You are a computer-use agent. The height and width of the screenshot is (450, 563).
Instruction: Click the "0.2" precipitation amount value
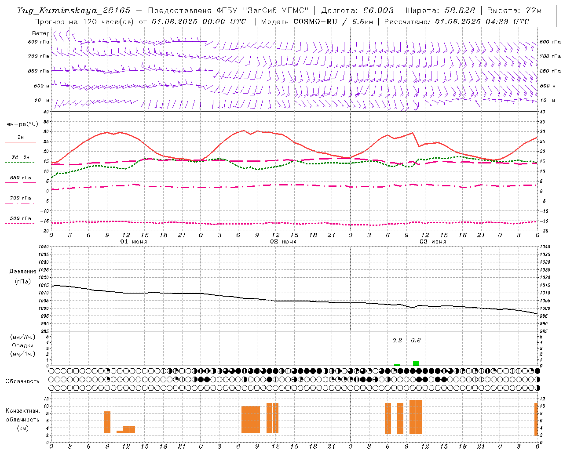tap(397, 340)
